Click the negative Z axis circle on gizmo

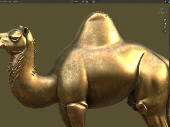[x=161, y=17]
